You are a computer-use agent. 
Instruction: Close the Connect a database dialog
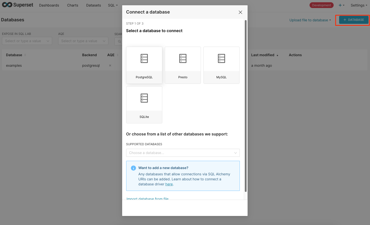pyautogui.click(x=240, y=12)
